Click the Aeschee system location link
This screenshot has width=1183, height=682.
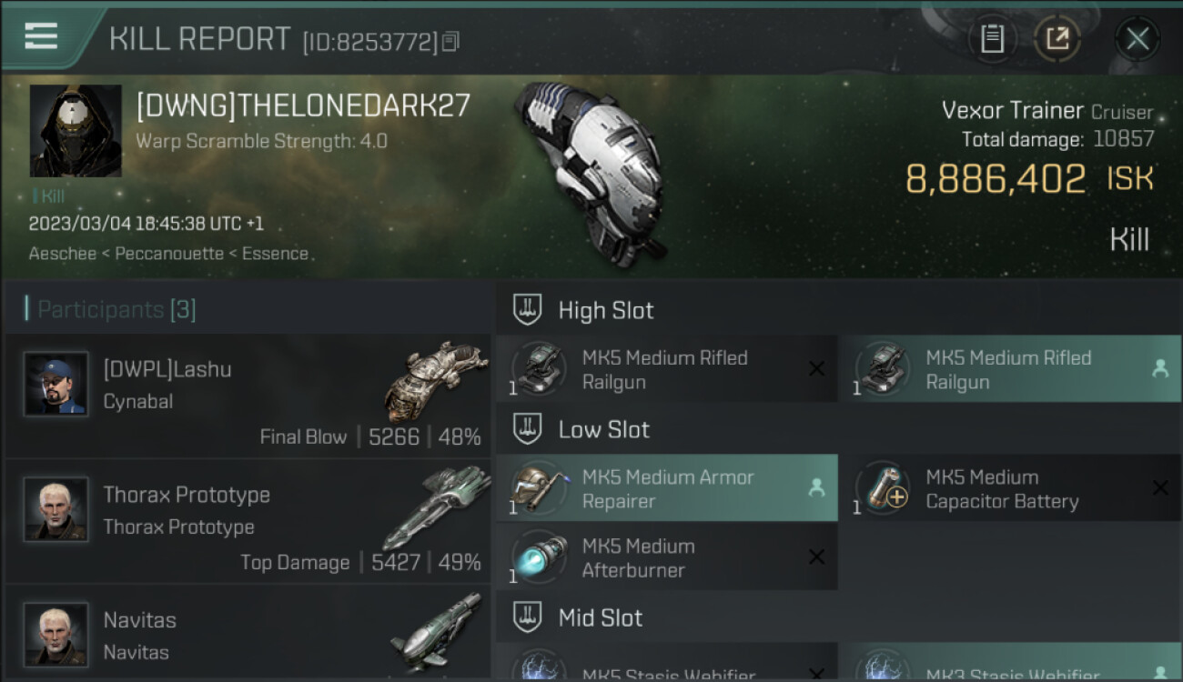pos(63,254)
